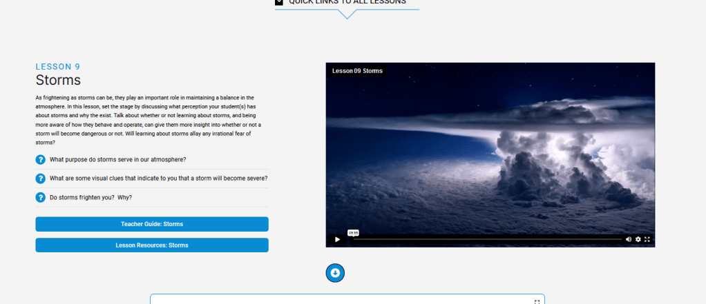Click the expand icon on the bottom panel

pyautogui.click(x=537, y=302)
